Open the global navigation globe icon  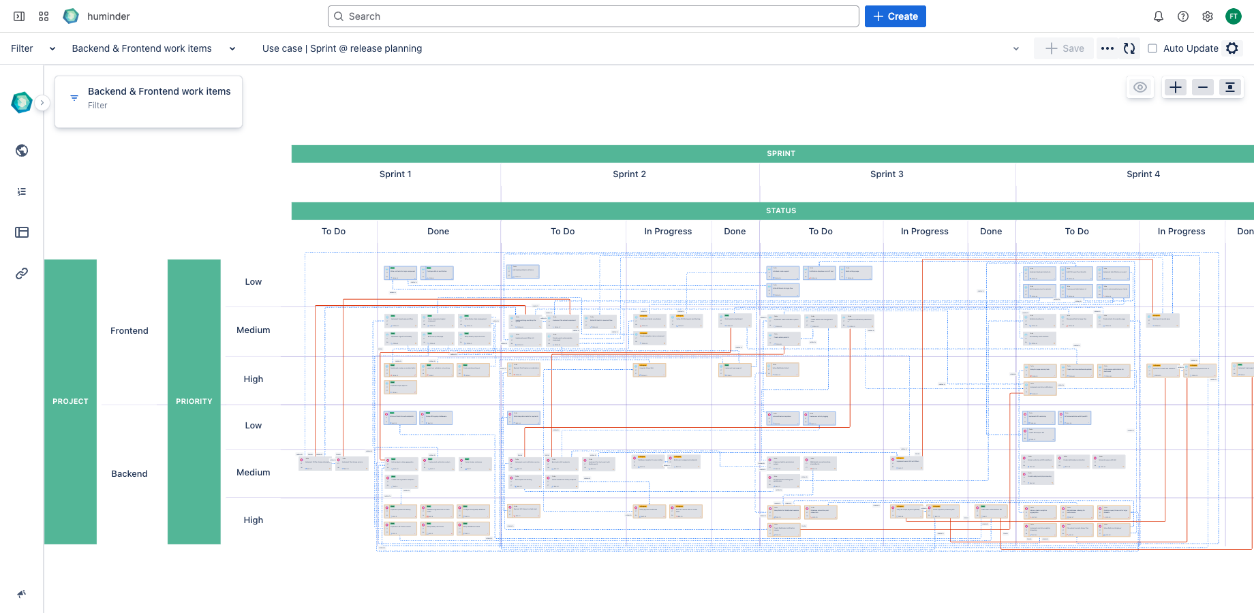point(21,151)
